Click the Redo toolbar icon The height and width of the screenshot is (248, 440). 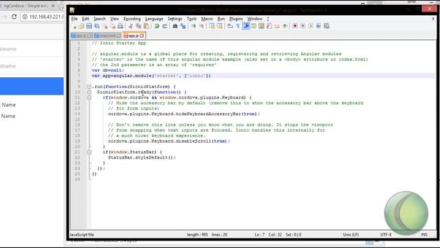pyautogui.click(x=164, y=26)
